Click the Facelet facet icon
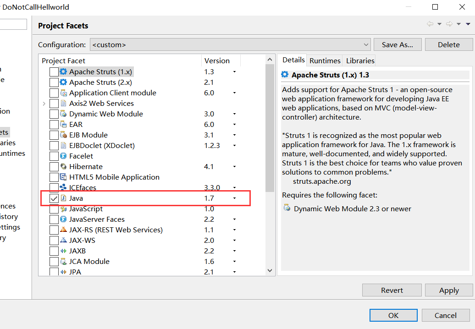475x329 pixels. coord(63,156)
